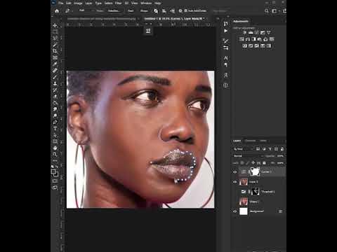Select the Zoom tool
Viewport: 337px width, 252px height.
point(55,154)
